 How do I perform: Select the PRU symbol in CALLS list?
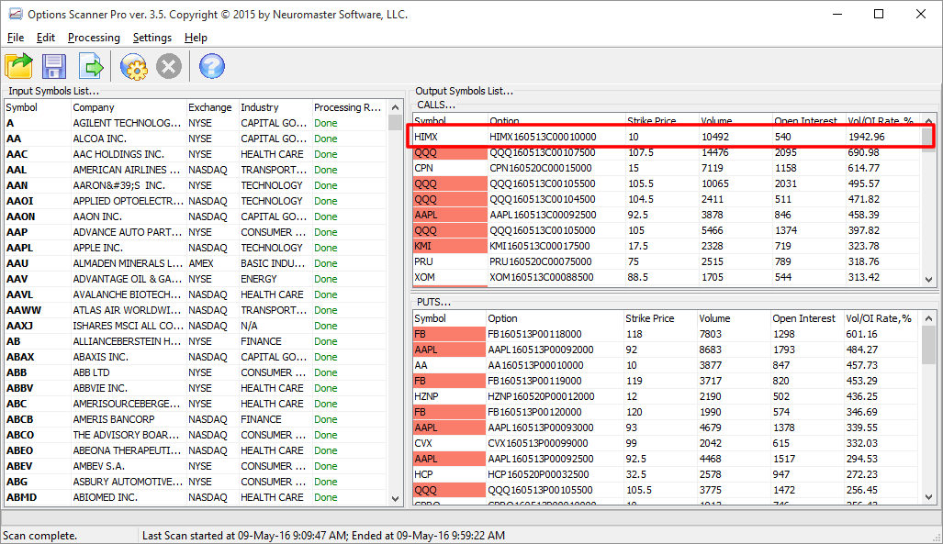pos(423,262)
